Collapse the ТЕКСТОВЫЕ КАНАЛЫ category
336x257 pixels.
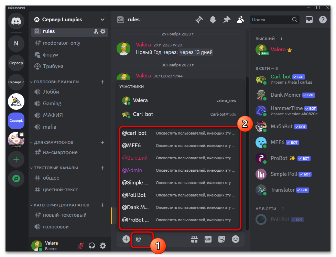pos(56,168)
